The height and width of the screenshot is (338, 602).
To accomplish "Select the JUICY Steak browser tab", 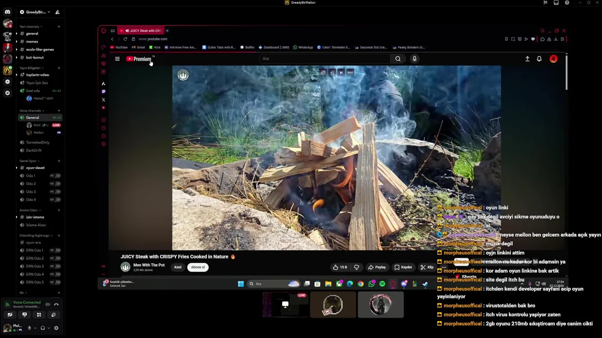I will pos(140,31).
